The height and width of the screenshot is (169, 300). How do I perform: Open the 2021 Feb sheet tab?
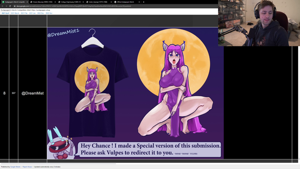(24, 13)
